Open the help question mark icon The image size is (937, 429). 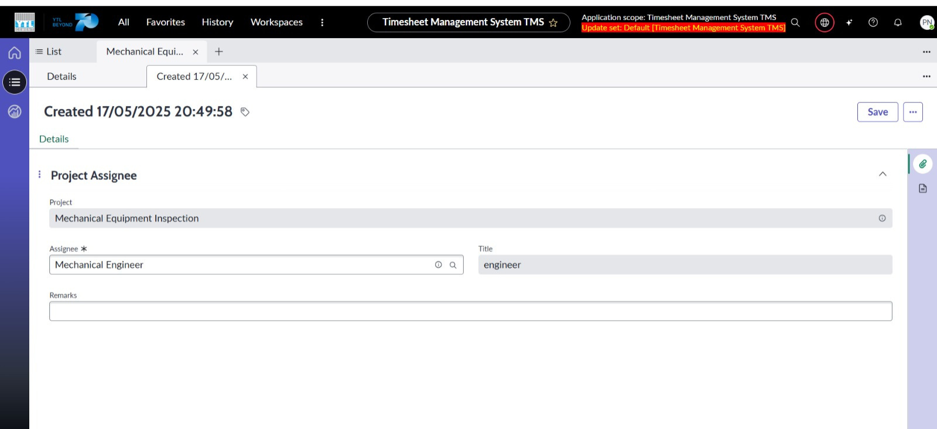click(x=873, y=22)
